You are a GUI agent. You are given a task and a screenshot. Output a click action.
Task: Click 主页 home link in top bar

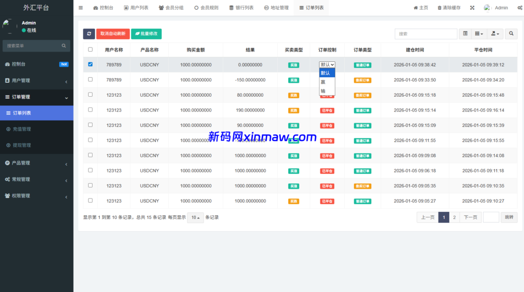(421, 8)
